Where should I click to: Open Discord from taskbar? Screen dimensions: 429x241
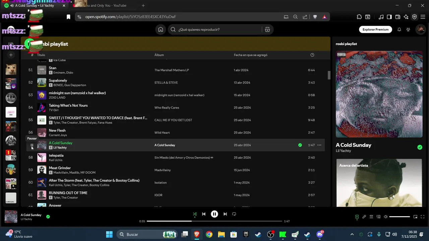[x=320, y=234]
